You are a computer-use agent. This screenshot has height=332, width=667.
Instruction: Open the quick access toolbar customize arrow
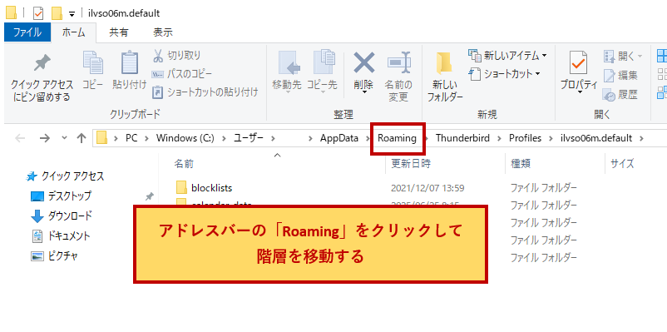click(x=72, y=13)
